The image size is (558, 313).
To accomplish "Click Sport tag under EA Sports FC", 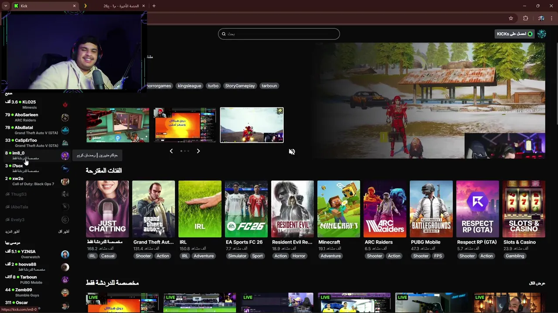I will (257, 256).
